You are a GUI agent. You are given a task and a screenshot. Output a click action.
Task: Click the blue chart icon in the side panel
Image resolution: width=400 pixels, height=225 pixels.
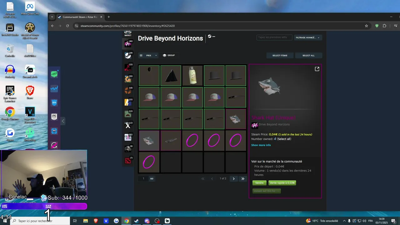(x=54, y=89)
